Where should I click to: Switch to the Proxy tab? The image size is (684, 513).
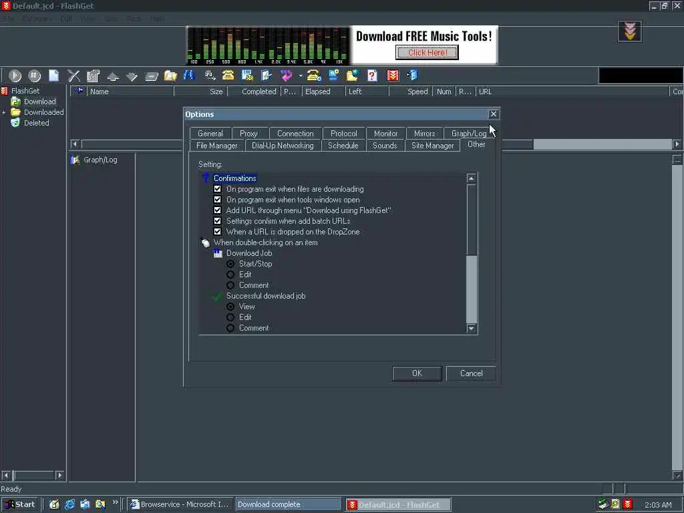pos(248,134)
